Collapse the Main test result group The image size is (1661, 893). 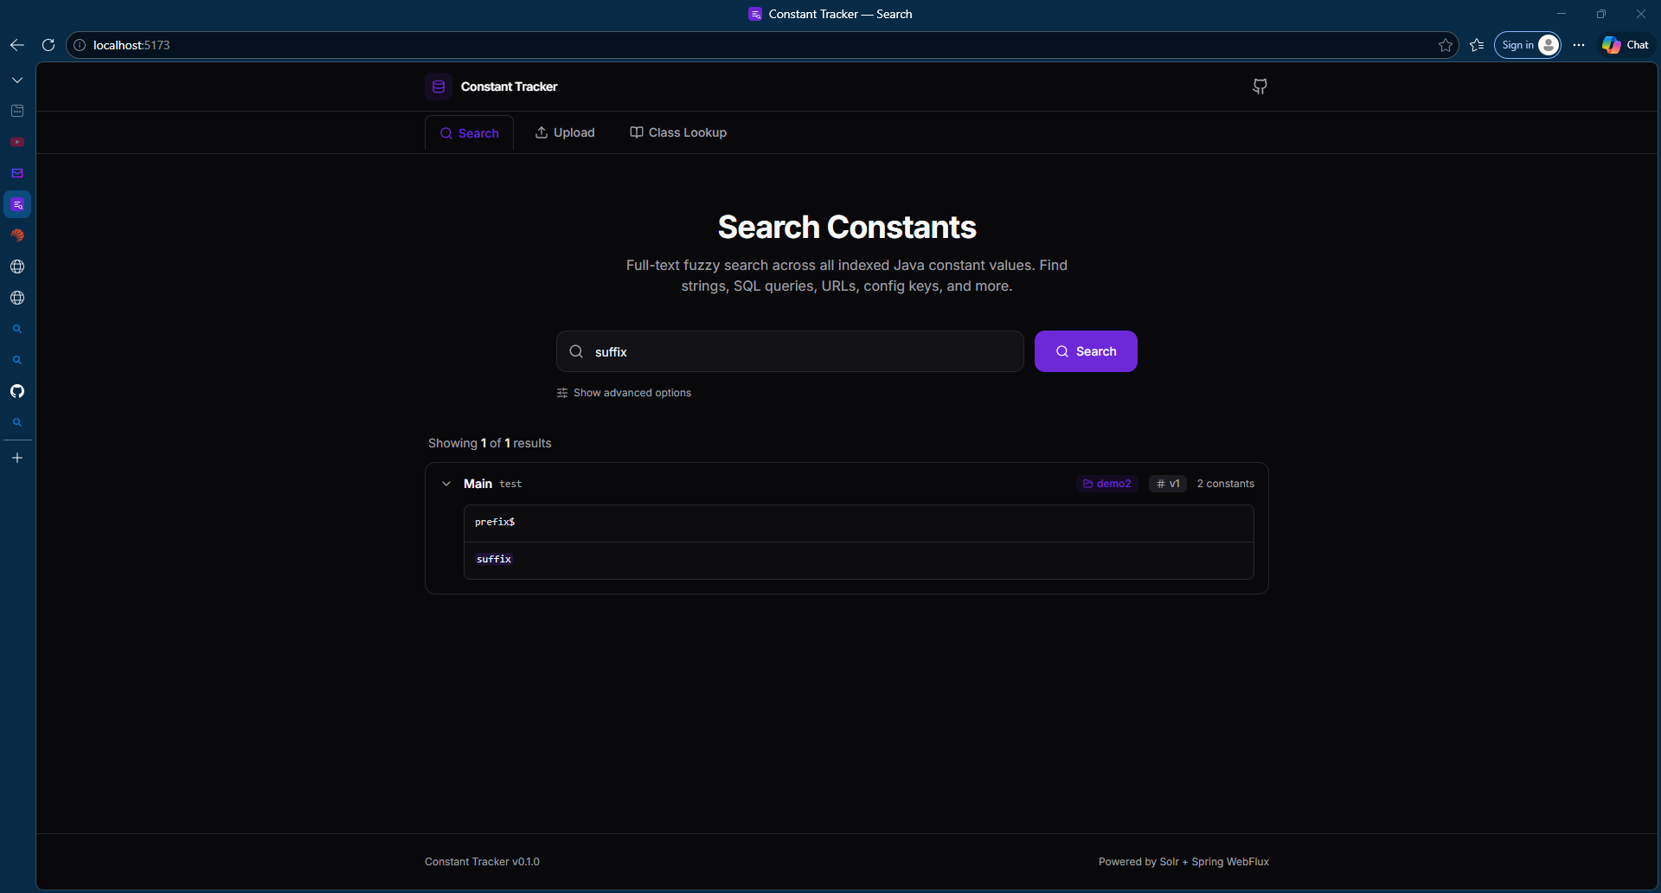tap(446, 483)
